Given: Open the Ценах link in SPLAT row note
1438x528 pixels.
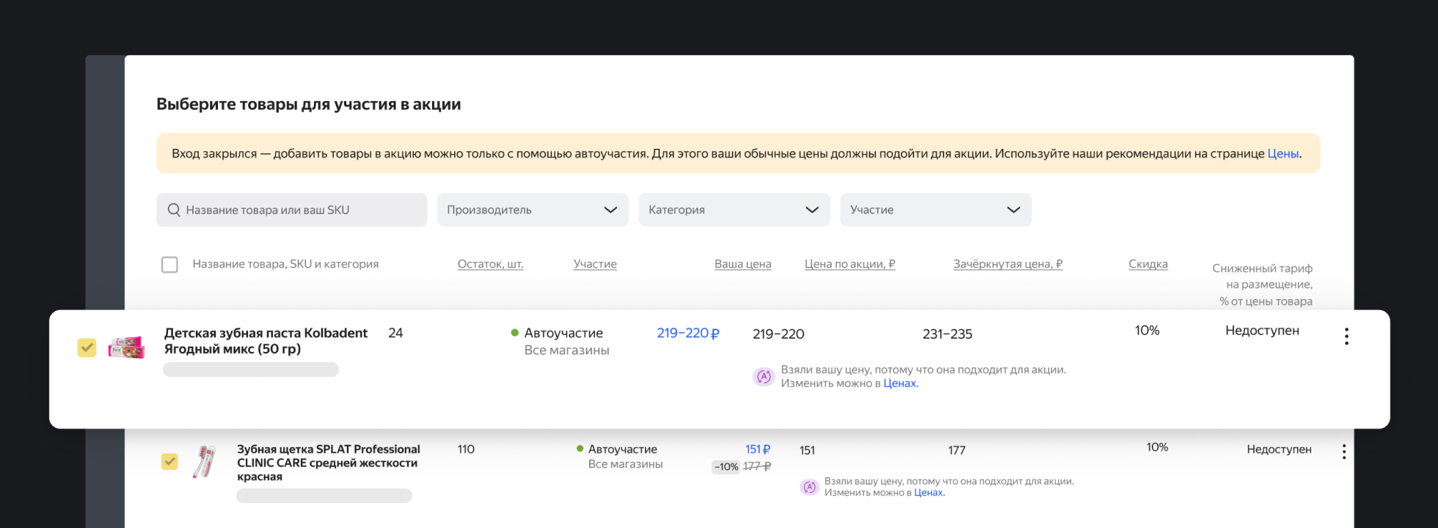Looking at the screenshot, I should point(928,493).
